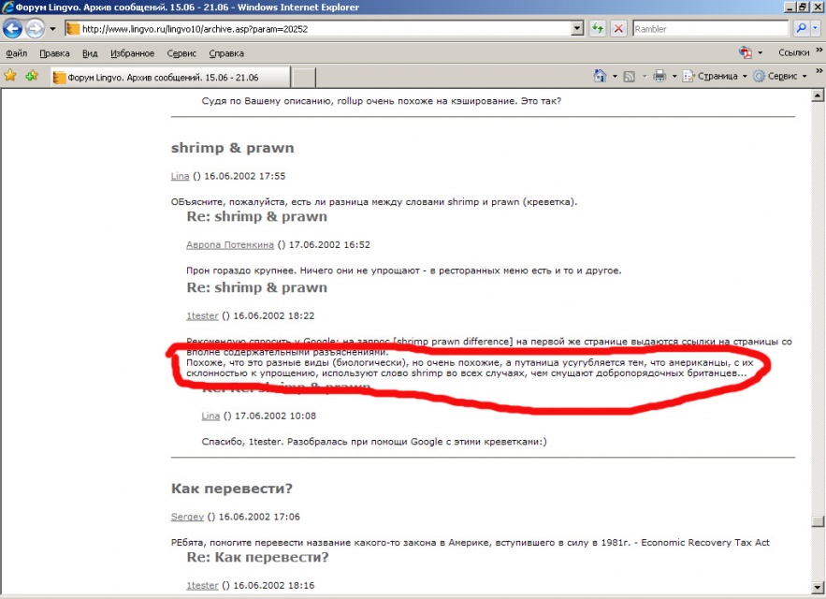Click the search magnifier button

coord(801,29)
